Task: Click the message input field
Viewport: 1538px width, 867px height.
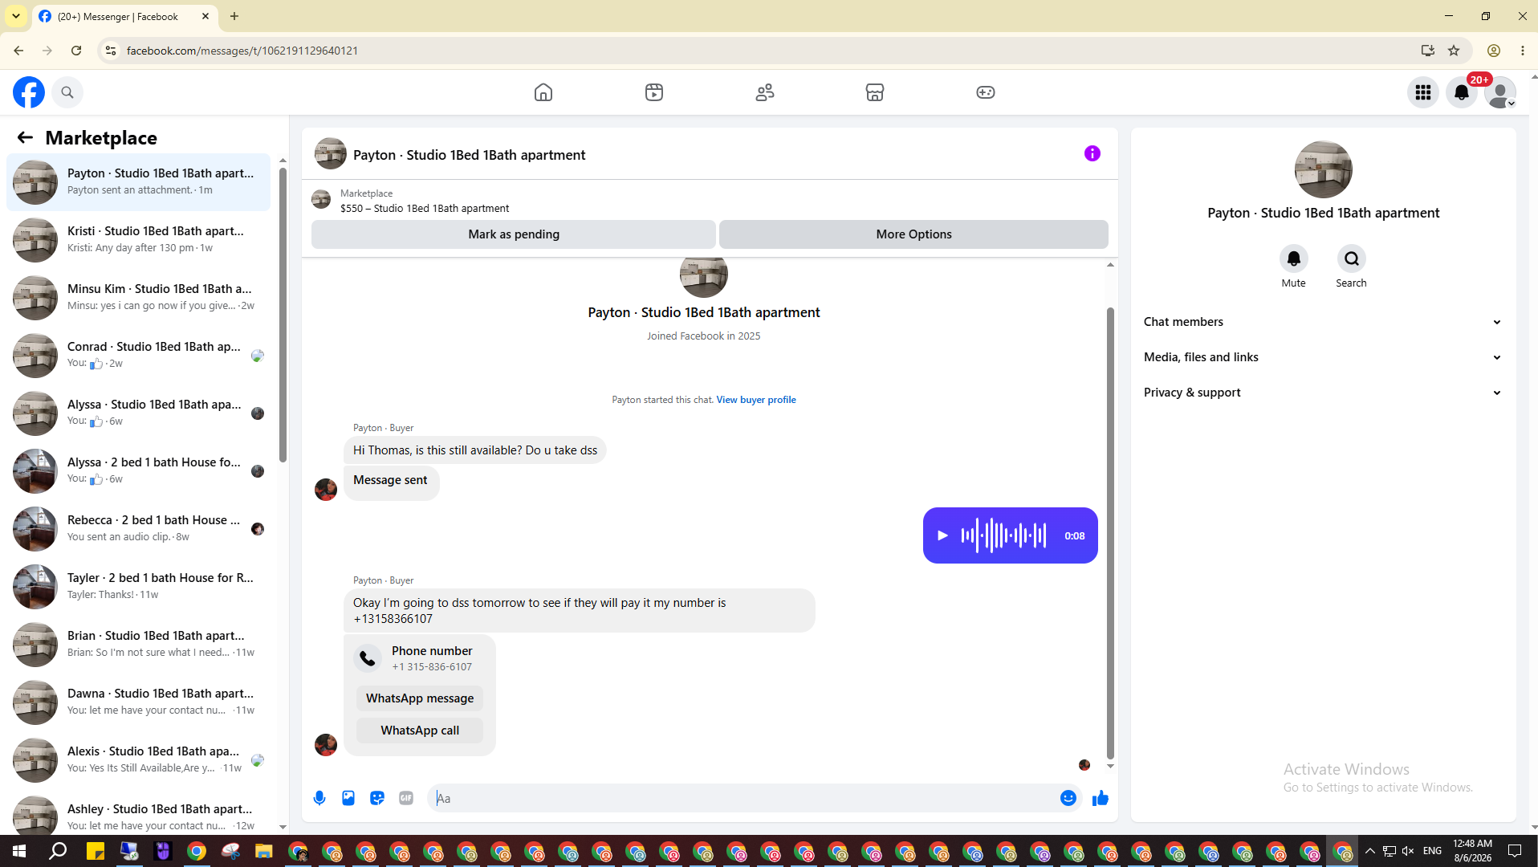Action: (x=745, y=798)
